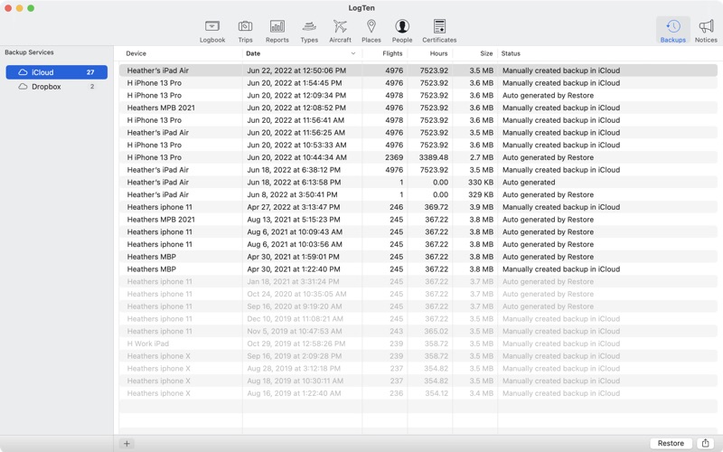Select backup dated Jan 18, 2021 at 3:31:24 PM
Viewport: 723px width, 452px height.
418,281
